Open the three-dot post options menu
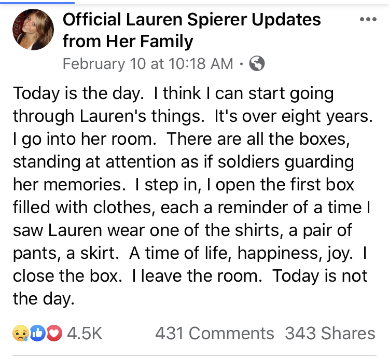The height and width of the screenshot is (359, 389). click(368, 19)
